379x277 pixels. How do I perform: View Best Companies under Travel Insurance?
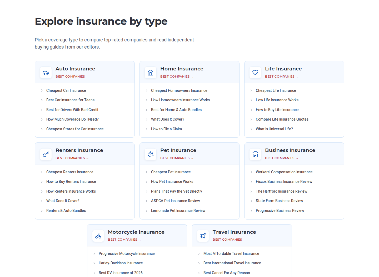tap(229, 240)
